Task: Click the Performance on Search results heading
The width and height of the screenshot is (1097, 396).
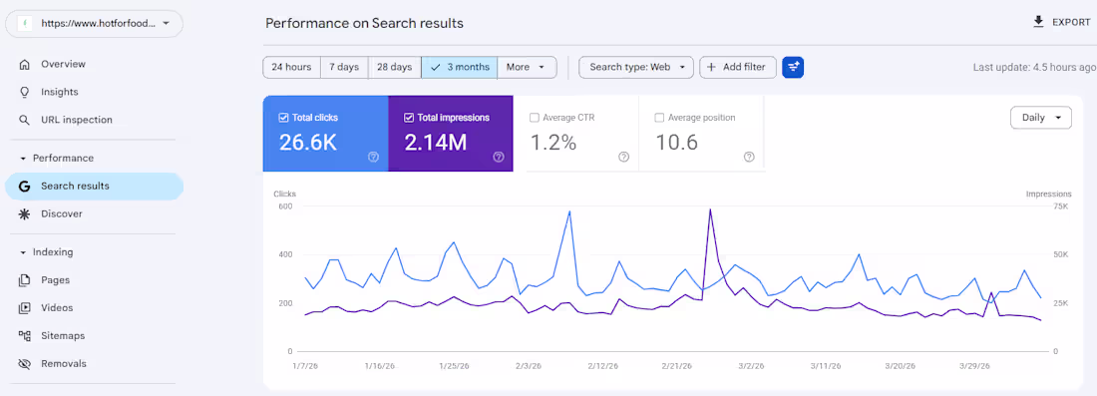Action: 364,23
